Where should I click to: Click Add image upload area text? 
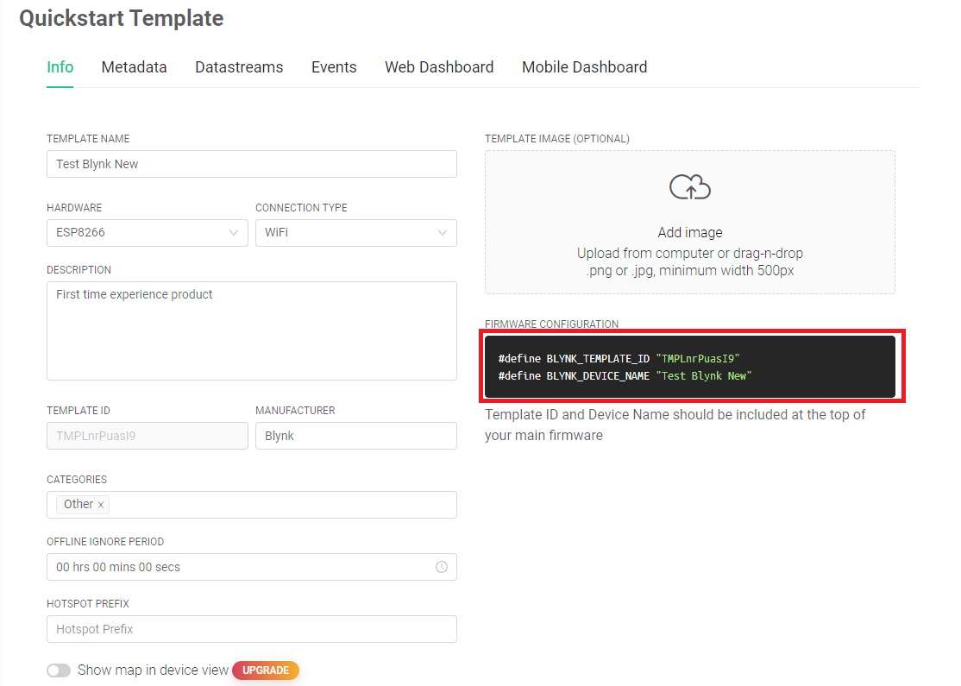pos(690,232)
